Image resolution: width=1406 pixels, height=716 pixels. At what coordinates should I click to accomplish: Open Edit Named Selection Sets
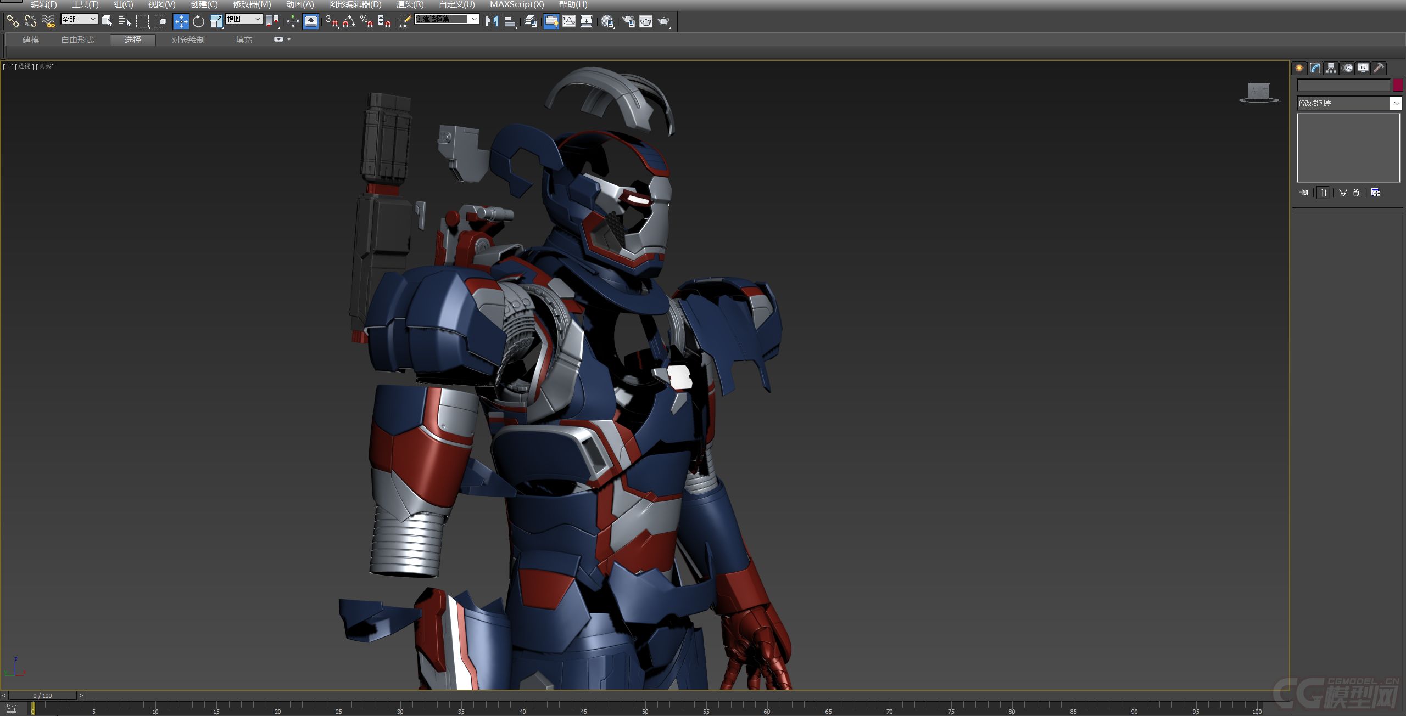[x=404, y=21]
